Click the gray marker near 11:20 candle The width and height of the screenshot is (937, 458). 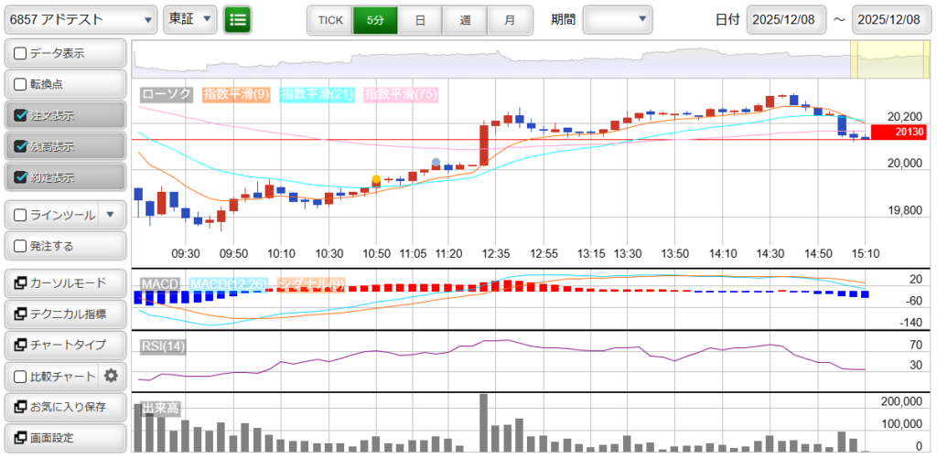click(x=436, y=164)
